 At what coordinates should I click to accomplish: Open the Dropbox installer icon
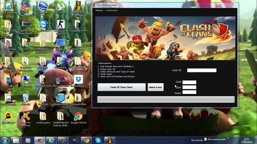[x=78, y=81]
